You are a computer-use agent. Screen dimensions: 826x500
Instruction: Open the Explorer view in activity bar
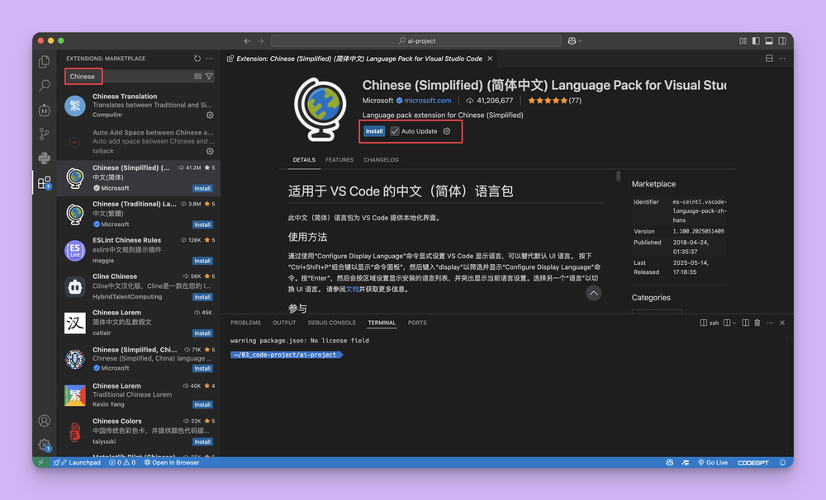click(x=45, y=62)
